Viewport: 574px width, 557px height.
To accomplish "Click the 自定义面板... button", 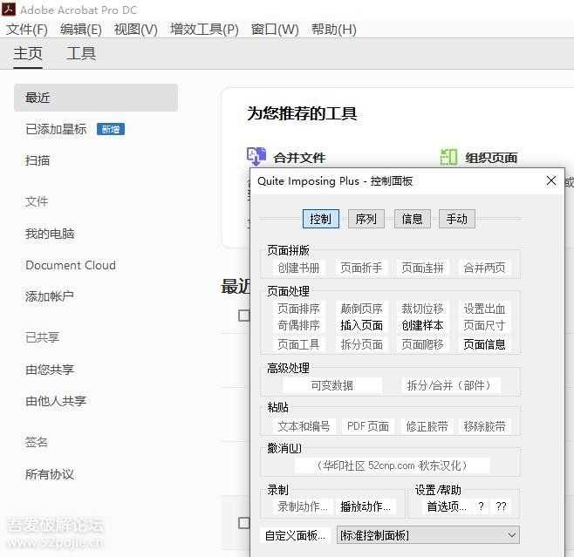I will 295,535.
